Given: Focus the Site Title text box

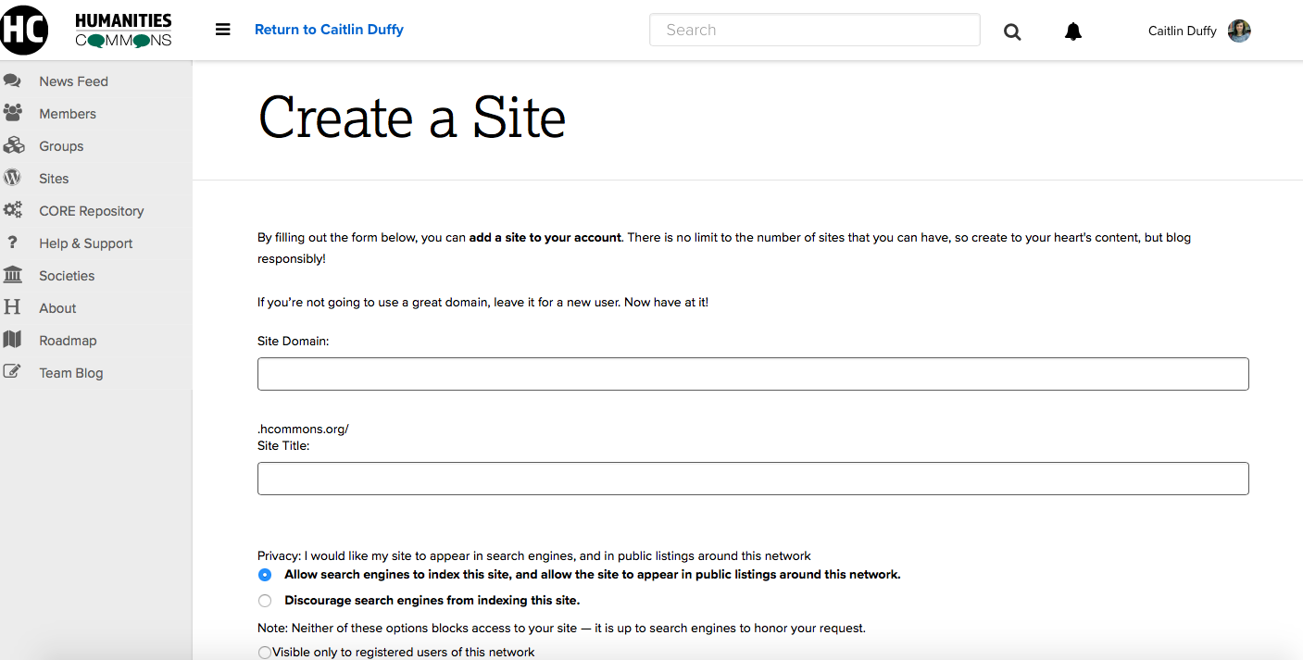Looking at the screenshot, I should (x=752, y=479).
